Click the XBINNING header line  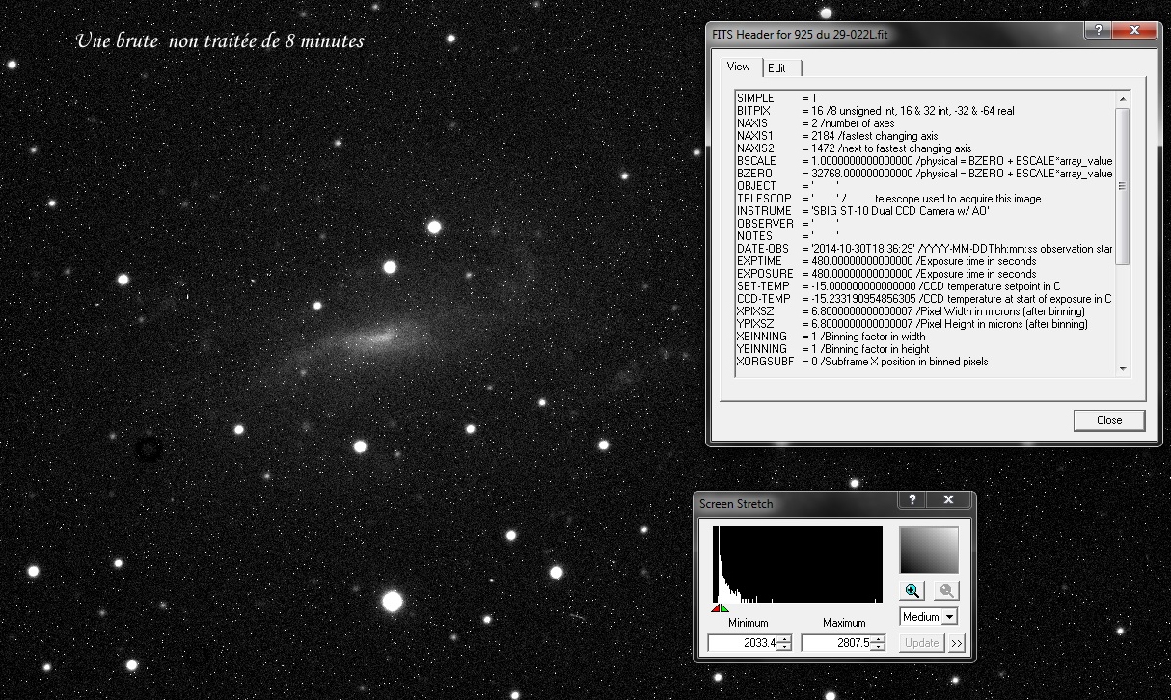831,337
